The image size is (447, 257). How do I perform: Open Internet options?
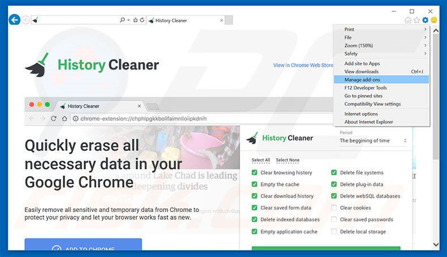[x=382, y=114]
